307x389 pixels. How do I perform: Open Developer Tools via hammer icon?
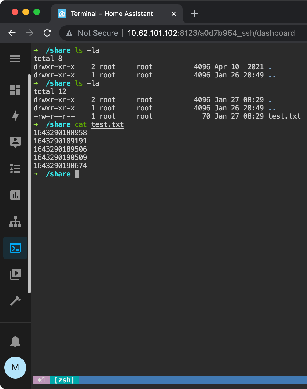15,300
